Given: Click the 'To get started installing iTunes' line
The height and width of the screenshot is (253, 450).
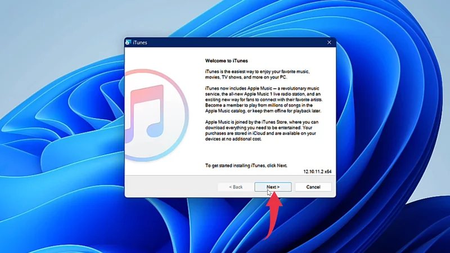Looking at the screenshot, I should 245,166.
